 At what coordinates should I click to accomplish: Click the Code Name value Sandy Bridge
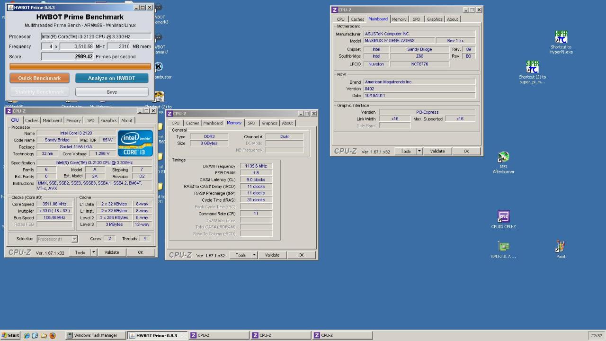57,140
